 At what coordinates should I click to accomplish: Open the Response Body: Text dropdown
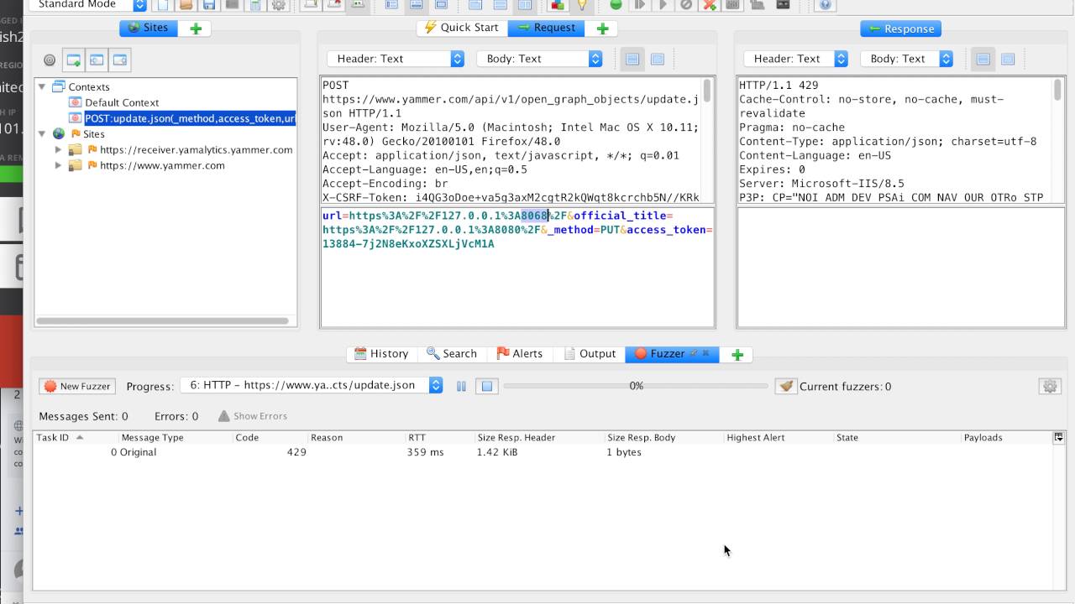pos(907,59)
